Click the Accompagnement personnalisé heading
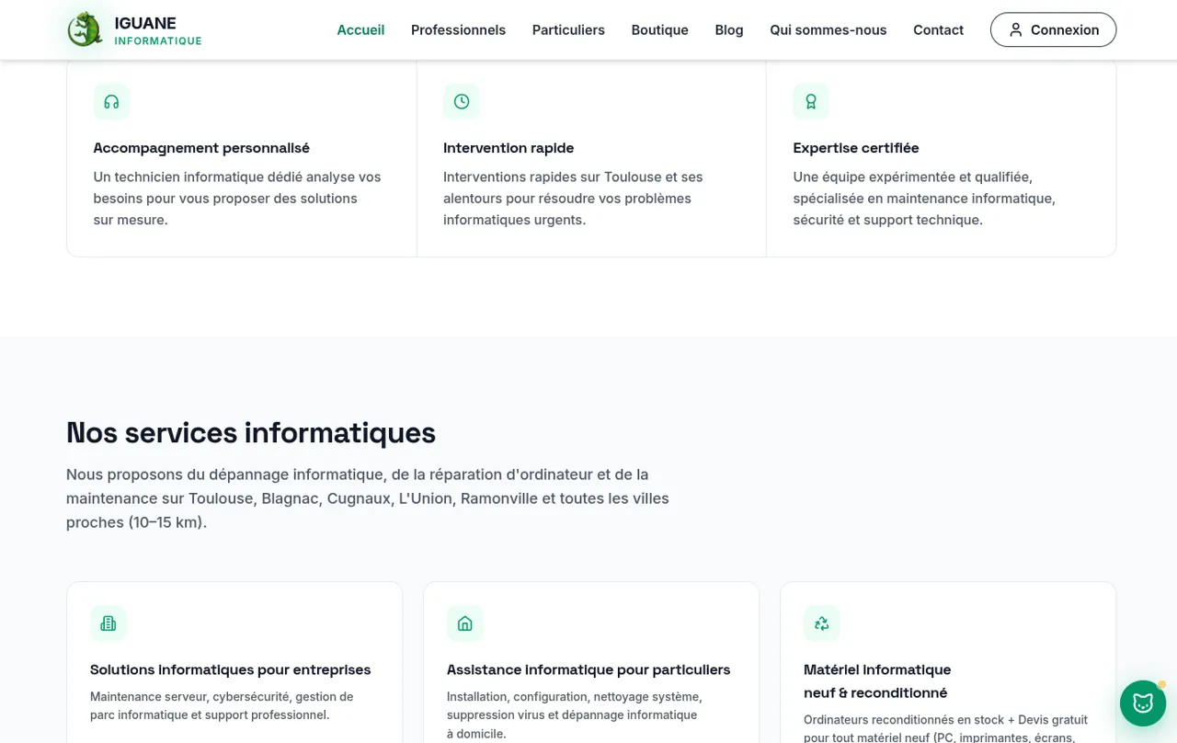This screenshot has width=1177, height=743. [201, 148]
